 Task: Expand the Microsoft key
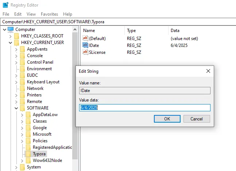click(22, 134)
